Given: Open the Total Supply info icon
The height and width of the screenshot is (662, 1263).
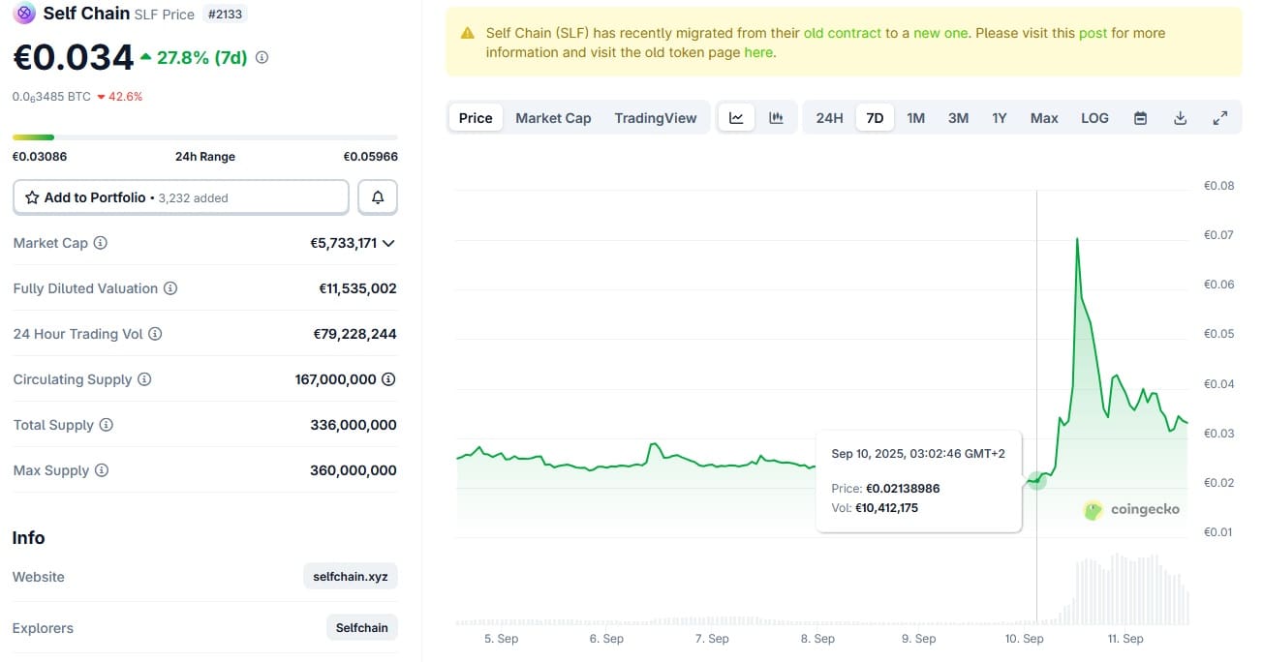Looking at the screenshot, I should pos(107,425).
